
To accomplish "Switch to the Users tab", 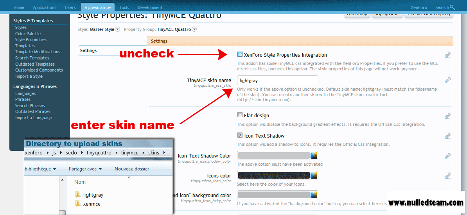I will click(x=70, y=7).
